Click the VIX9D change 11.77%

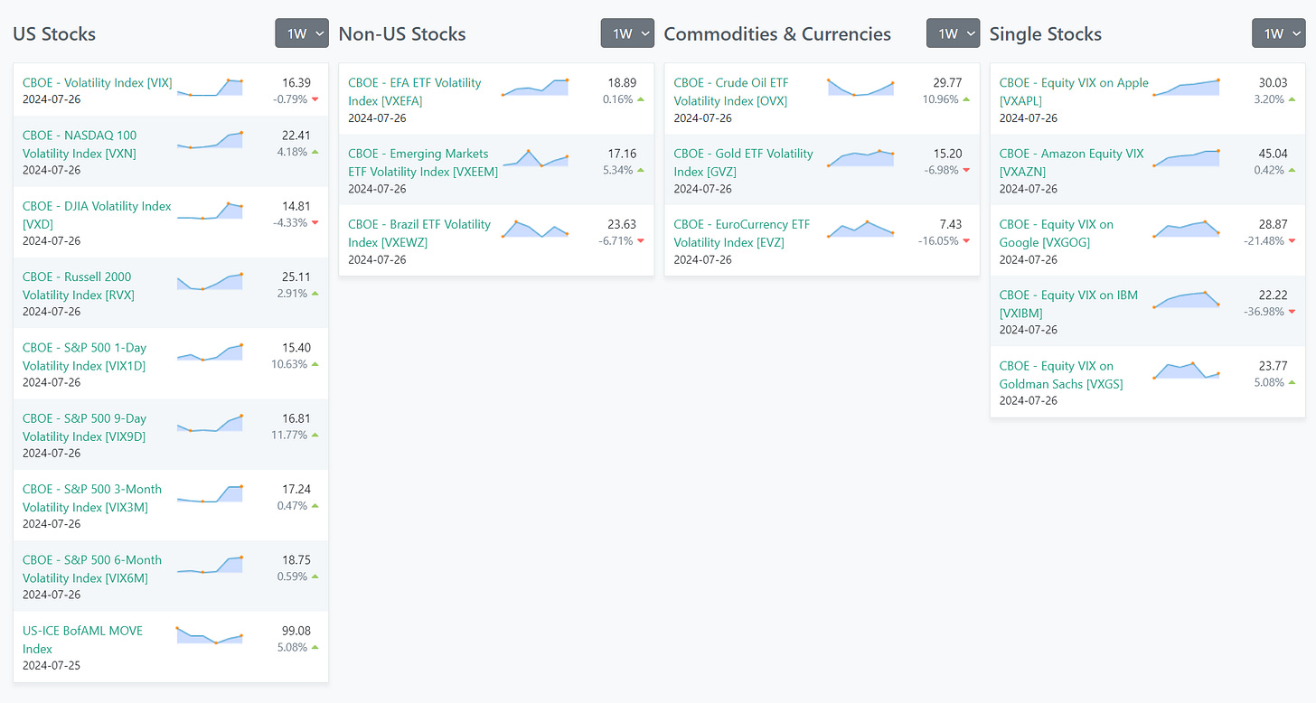289,435
